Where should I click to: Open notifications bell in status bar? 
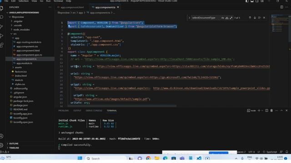287,152
